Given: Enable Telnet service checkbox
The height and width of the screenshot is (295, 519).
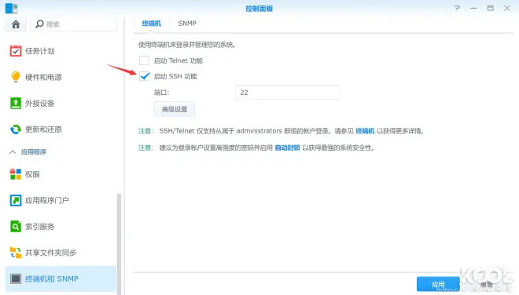Looking at the screenshot, I should click(x=144, y=60).
